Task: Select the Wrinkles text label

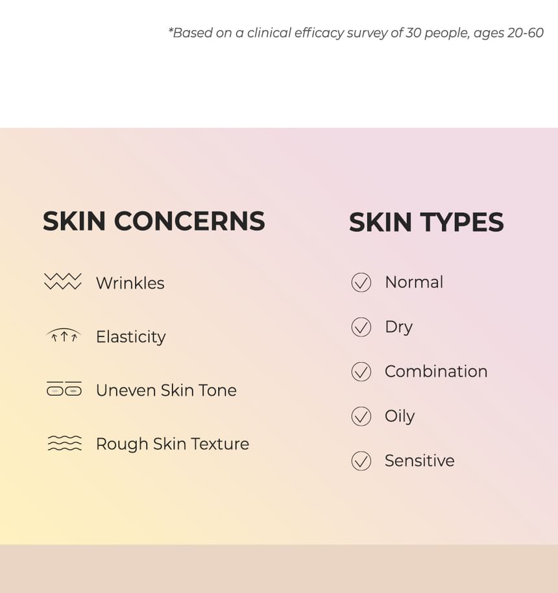Action: point(130,283)
